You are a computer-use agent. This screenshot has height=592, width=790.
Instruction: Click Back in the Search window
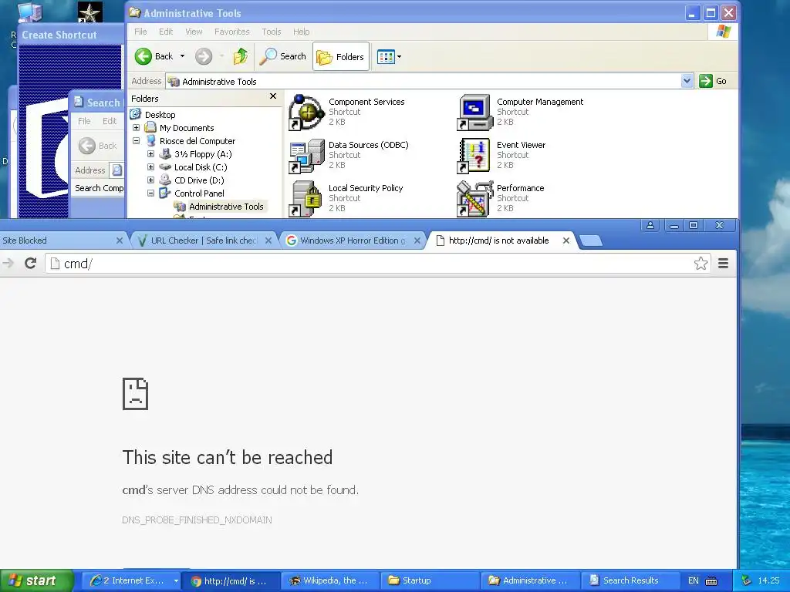tap(98, 146)
